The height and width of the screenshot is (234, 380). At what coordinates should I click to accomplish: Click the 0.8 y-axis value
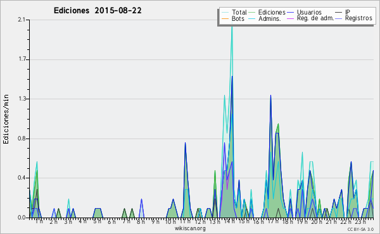[x=22, y=139]
